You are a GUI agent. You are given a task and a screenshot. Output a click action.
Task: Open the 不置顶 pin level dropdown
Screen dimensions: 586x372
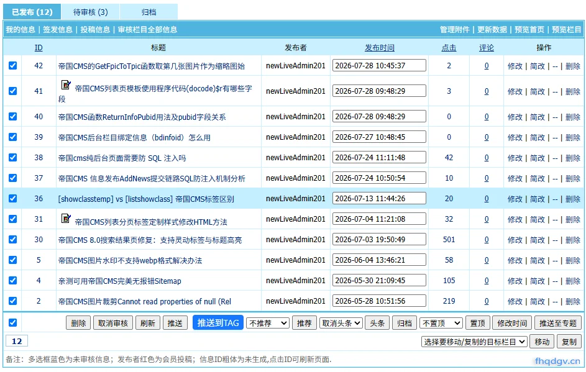[x=441, y=323]
